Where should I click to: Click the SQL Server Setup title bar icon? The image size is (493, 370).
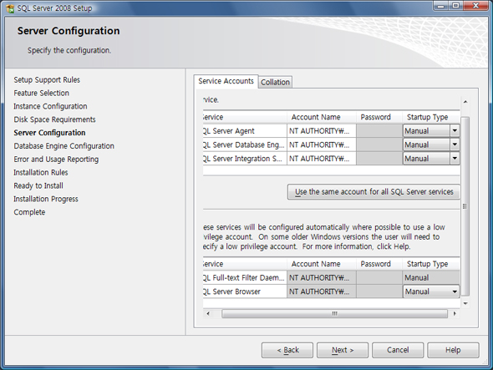point(10,8)
